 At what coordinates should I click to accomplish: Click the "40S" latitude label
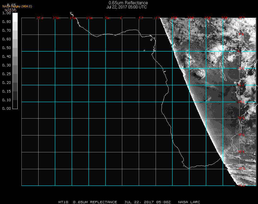pos(241,186)
